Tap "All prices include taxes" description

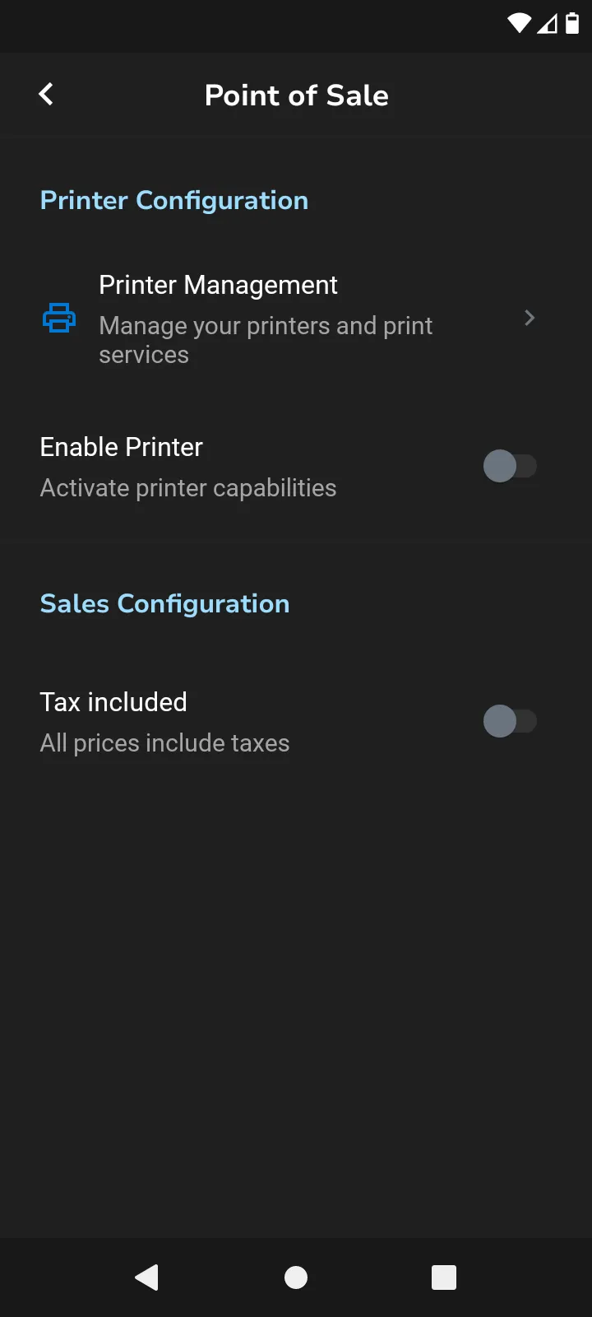point(164,743)
